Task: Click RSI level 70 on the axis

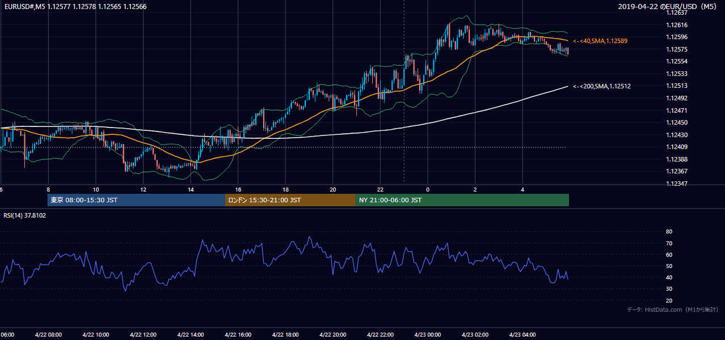Action: pos(669,243)
